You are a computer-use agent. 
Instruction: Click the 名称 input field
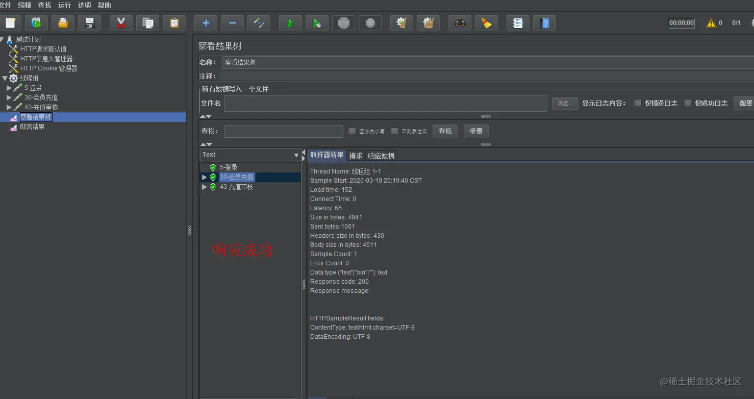pos(488,62)
